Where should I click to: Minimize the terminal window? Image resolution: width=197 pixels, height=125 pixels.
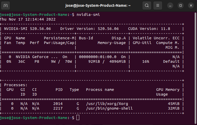coord(170,6)
